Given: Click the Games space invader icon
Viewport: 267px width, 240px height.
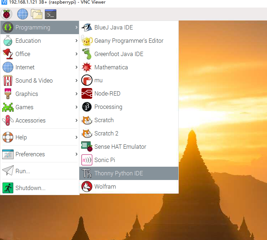Looking at the screenshot, I should [8, 107].
